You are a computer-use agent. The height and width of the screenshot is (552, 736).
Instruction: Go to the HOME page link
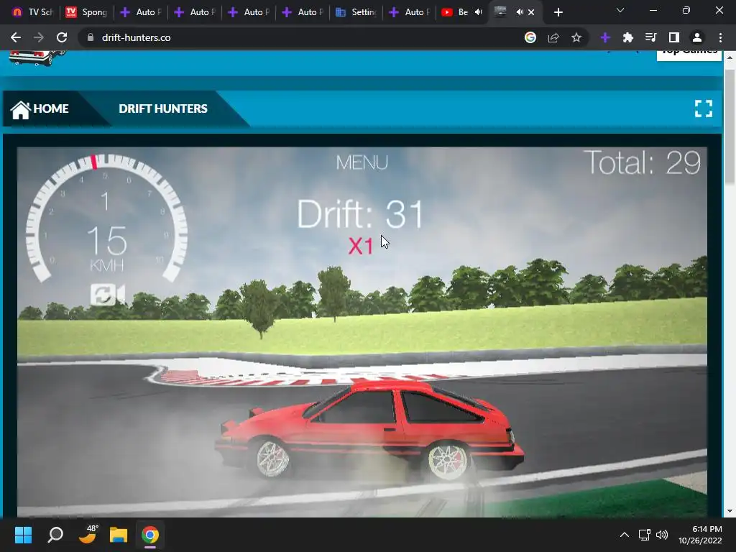(40, 109)
